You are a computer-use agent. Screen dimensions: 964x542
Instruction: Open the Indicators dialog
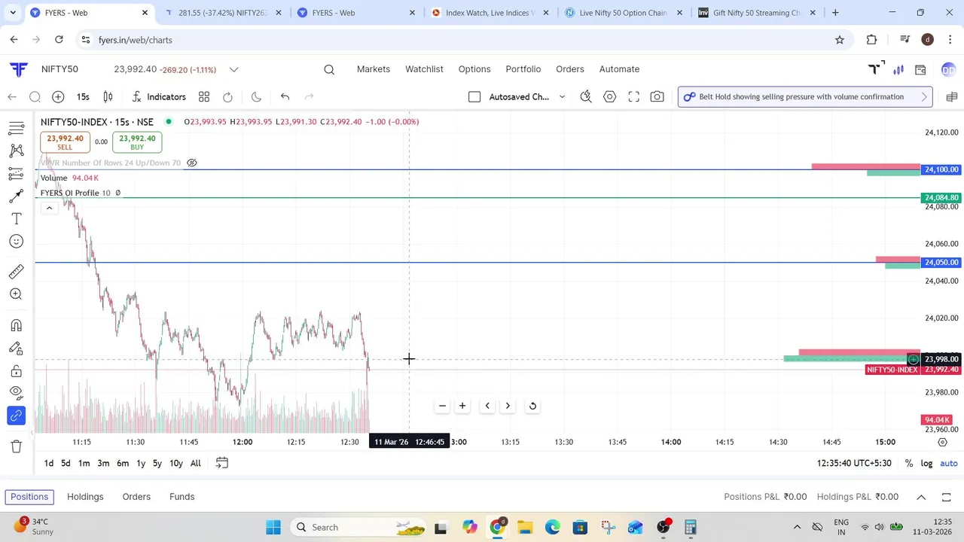tap(159, 96)
